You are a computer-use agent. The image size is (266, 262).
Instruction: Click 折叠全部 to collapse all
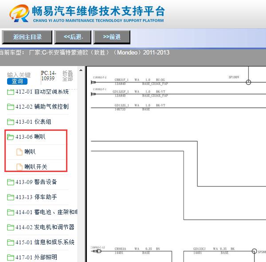pyautogui.click(x=67, y=76)
